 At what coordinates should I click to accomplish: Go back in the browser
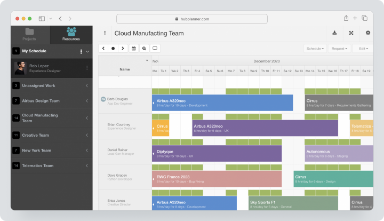[60, 19]
